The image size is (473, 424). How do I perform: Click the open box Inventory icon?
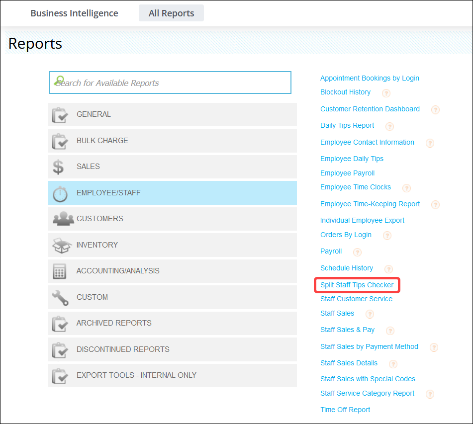coord(62,245)
